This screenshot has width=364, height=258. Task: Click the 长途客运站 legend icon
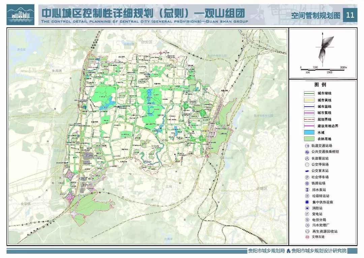[307, 158]
